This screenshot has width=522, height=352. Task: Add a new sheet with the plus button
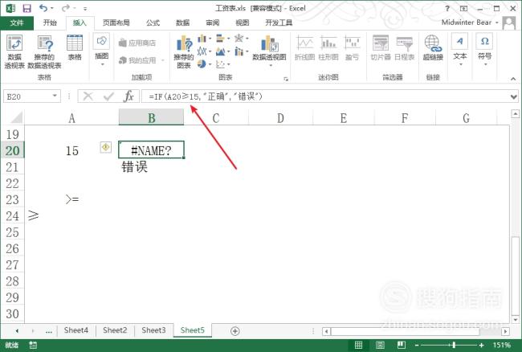[x=235, y=330]
